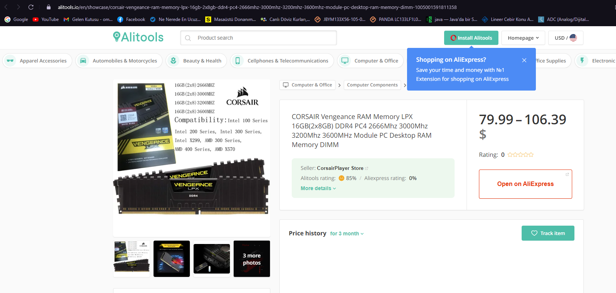Open the USD currency selector
Image resolution: width=616 pixels, height=293 pixels.
(x=565, y=38)
